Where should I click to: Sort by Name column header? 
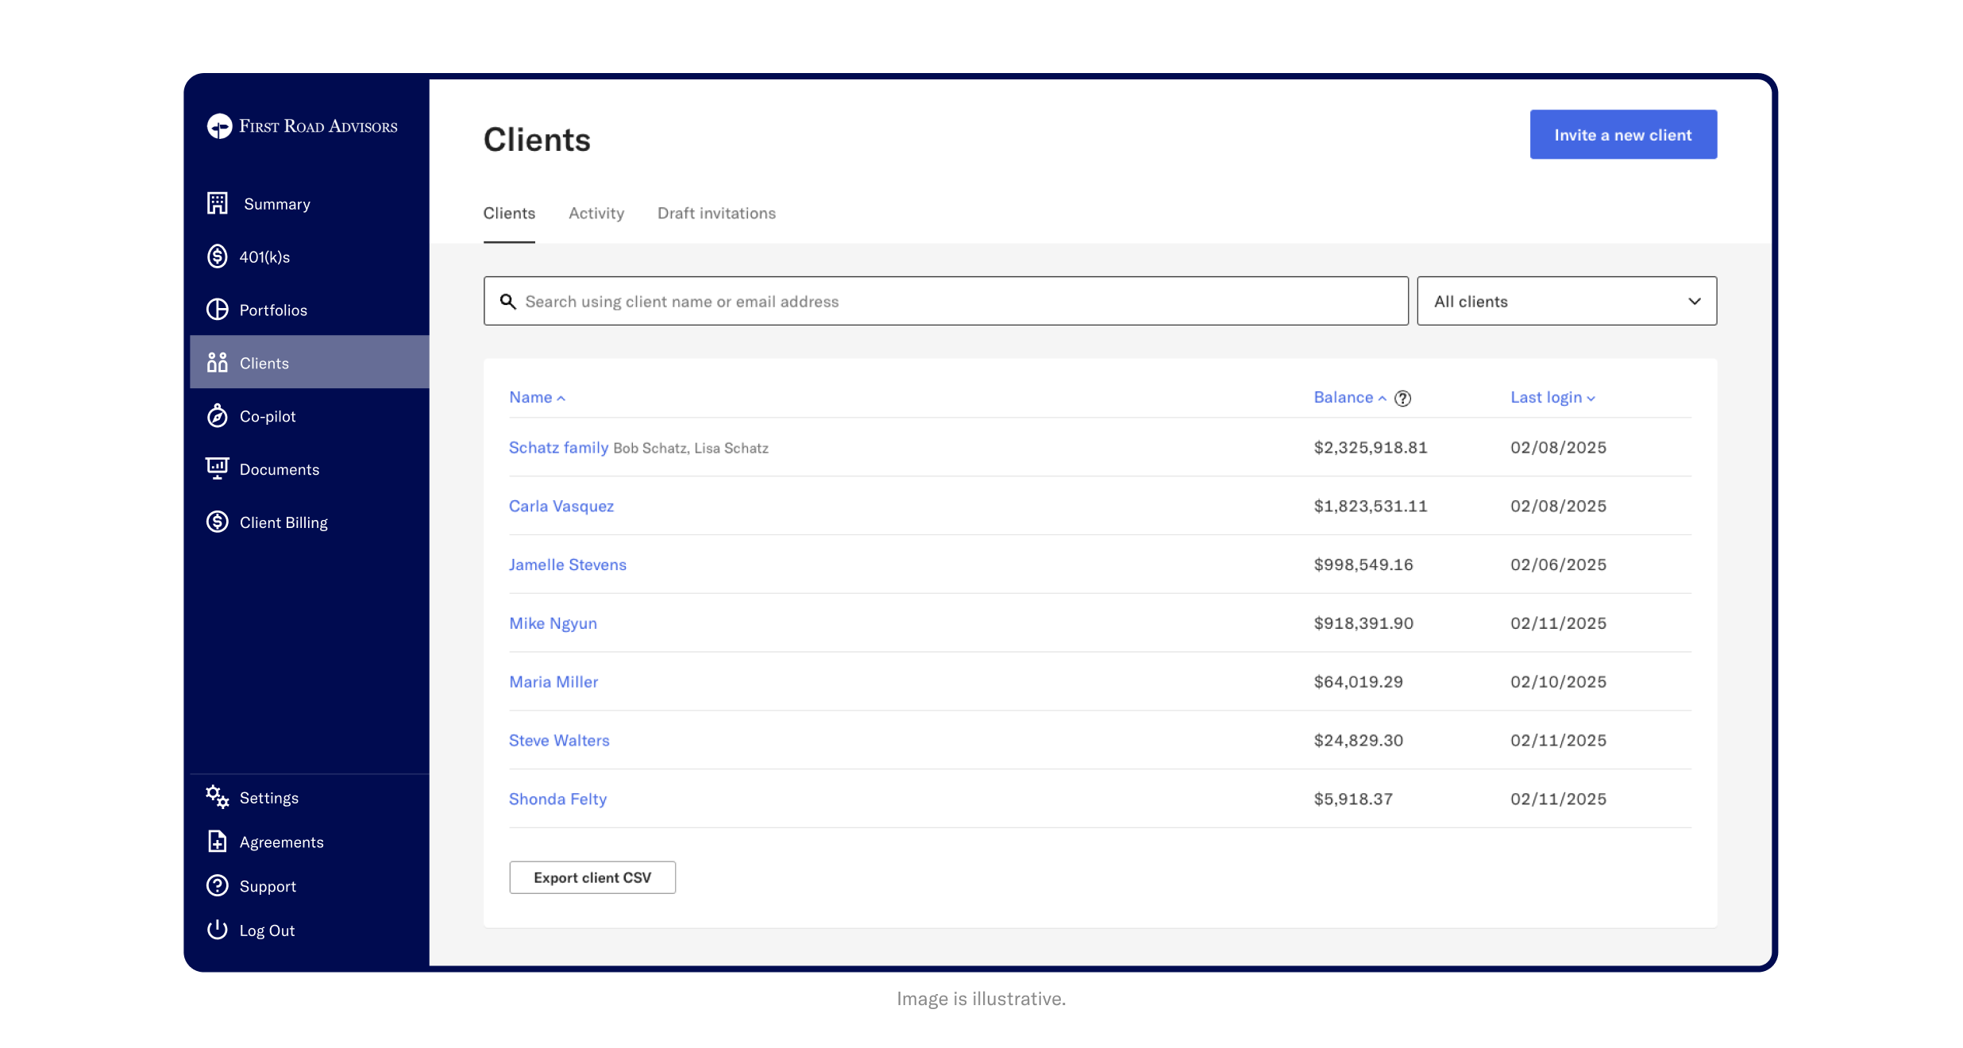tap(537, 397)
